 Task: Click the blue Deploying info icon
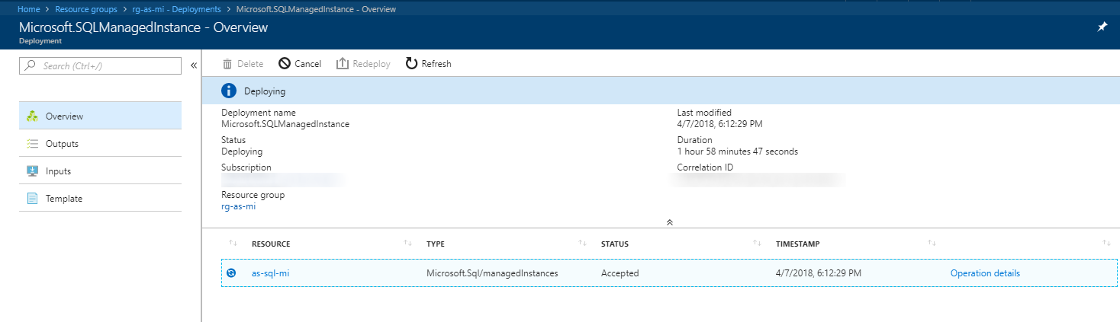(x=229, y=91)
